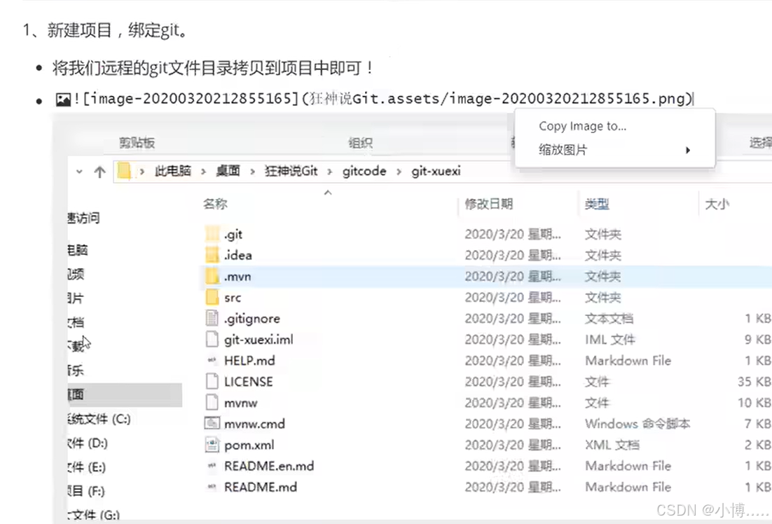Click the .gitignore file icon
This screenshot has height=524, width=772.
tap(212, 318)
